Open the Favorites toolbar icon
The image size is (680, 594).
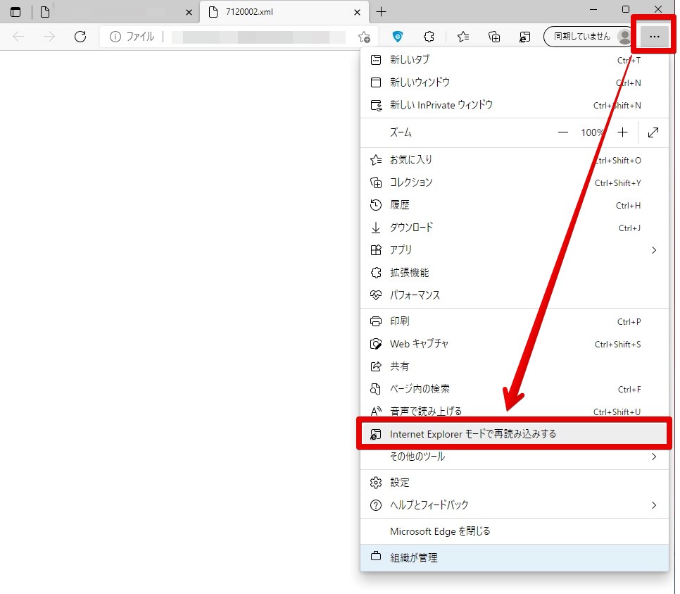(463, 37)
